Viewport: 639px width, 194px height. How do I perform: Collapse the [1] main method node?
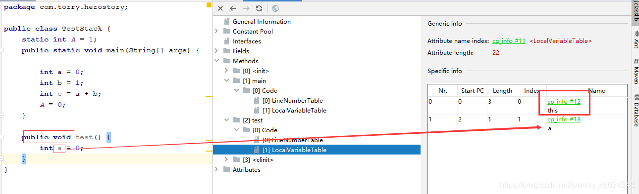(x=226, y=80)
